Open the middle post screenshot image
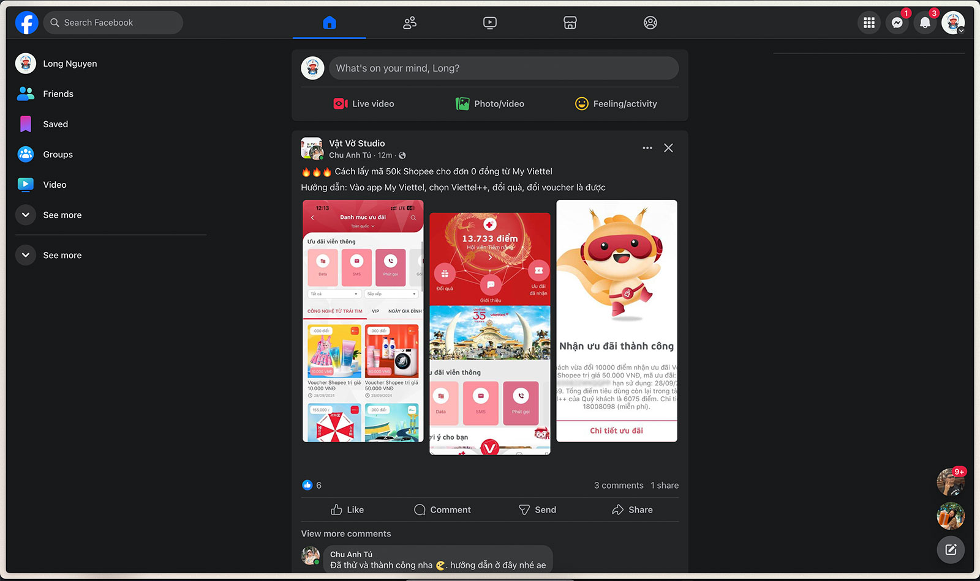 click(x=490, y=333)
